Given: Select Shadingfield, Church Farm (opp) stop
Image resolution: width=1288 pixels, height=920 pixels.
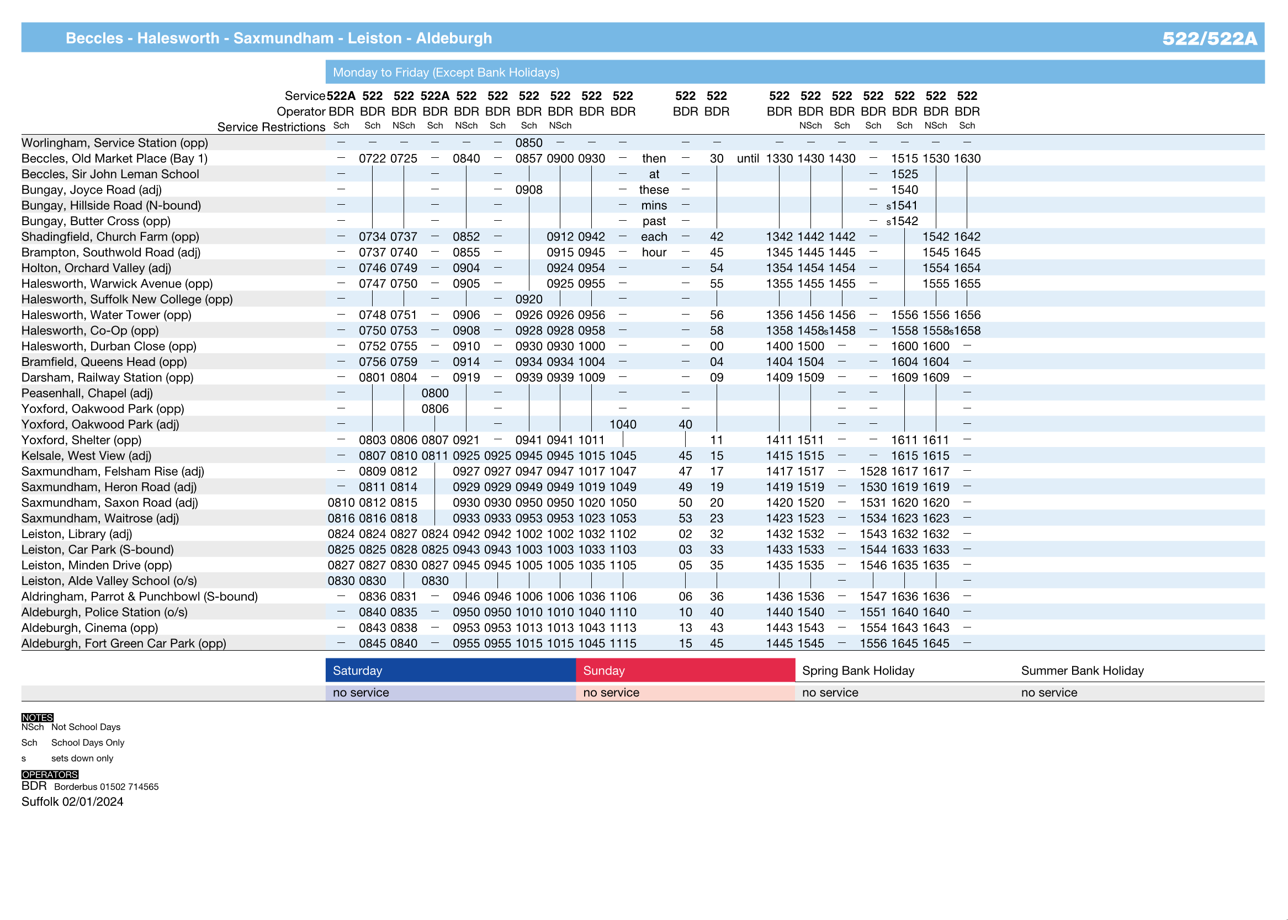Looking at the screenshot, I should [x=110, y=237].
